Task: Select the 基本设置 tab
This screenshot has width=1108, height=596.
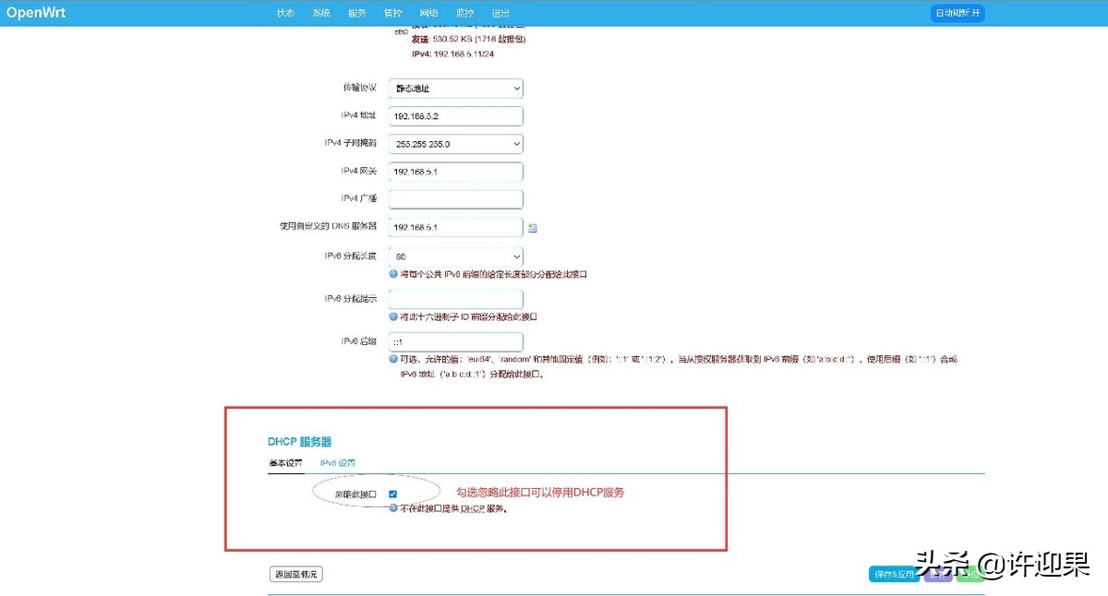Action: point(285,462)
